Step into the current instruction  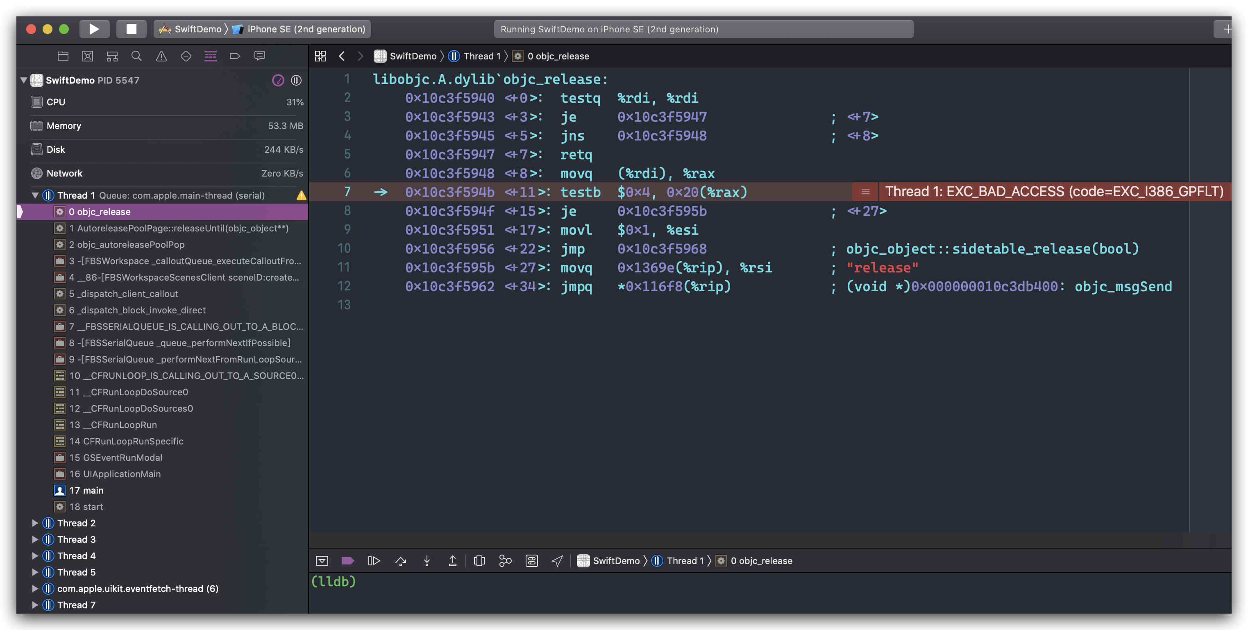(x=427, y=561)
